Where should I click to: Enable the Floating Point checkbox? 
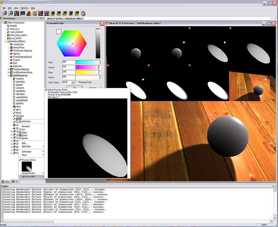click(x=77, y=82)
